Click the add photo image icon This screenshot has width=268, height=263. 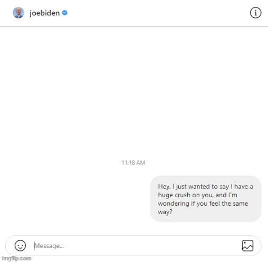click(x=247, y=246)
